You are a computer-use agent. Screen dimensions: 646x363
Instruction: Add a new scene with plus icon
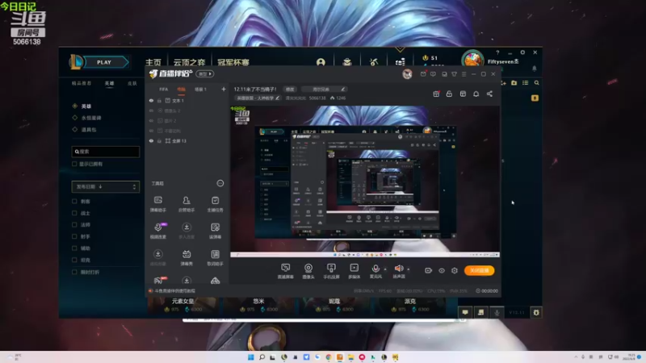(224, 89)
